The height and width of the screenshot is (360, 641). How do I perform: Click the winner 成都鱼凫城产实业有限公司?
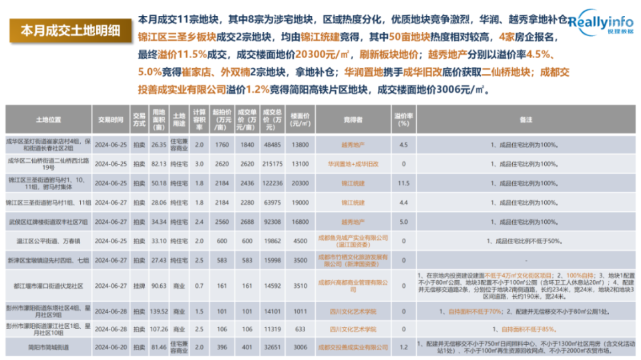(x=353, y=241)
